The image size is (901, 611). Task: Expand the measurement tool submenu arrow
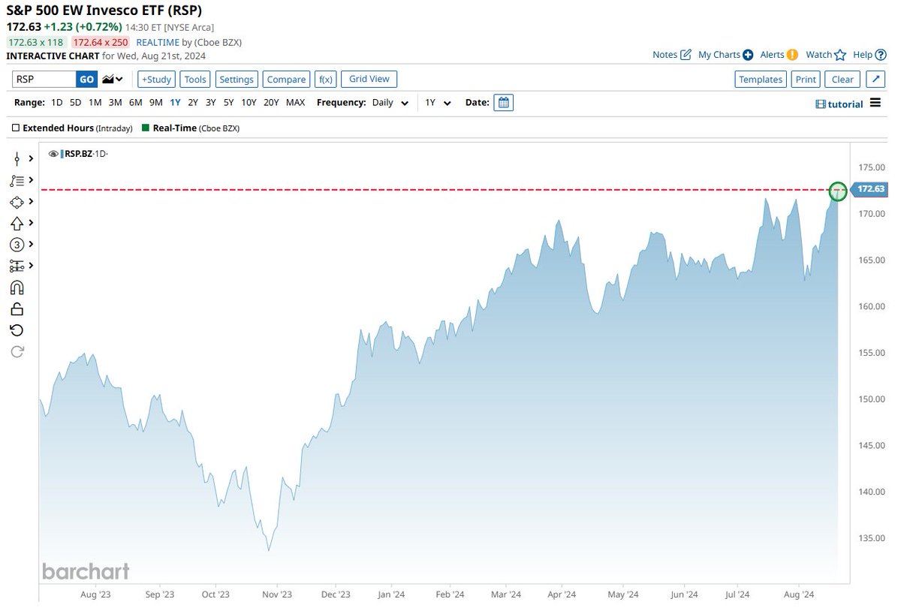tap(31, 266)
